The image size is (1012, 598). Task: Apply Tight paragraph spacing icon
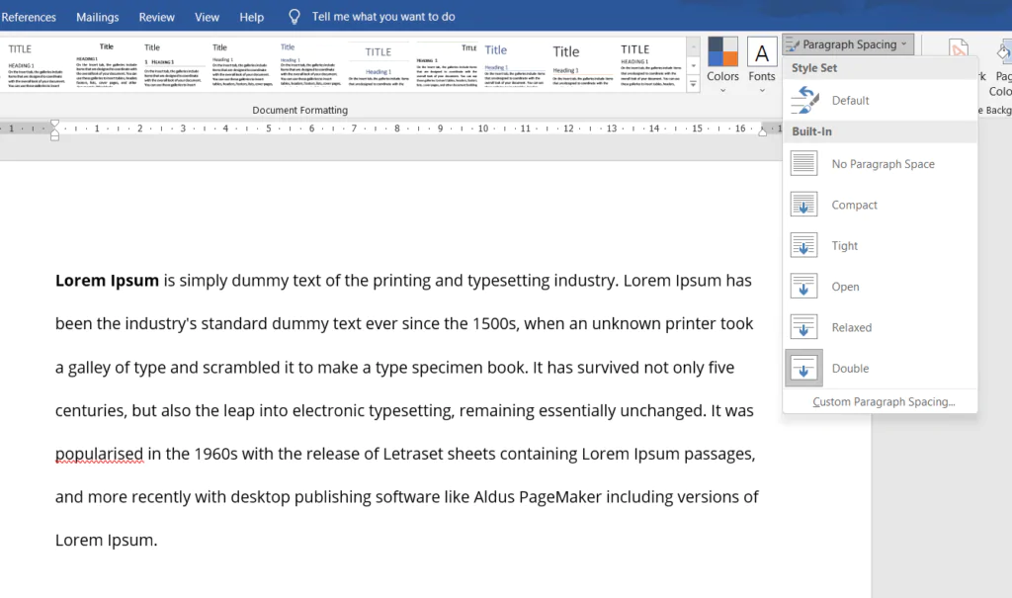coord(803,245)
